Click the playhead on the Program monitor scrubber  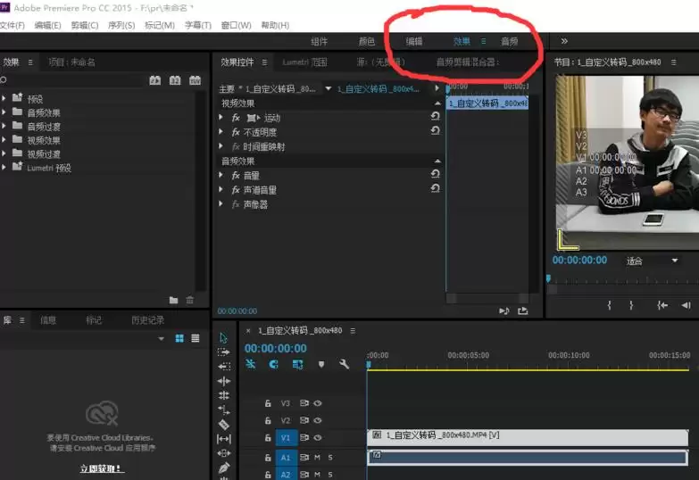coord(549,278)
